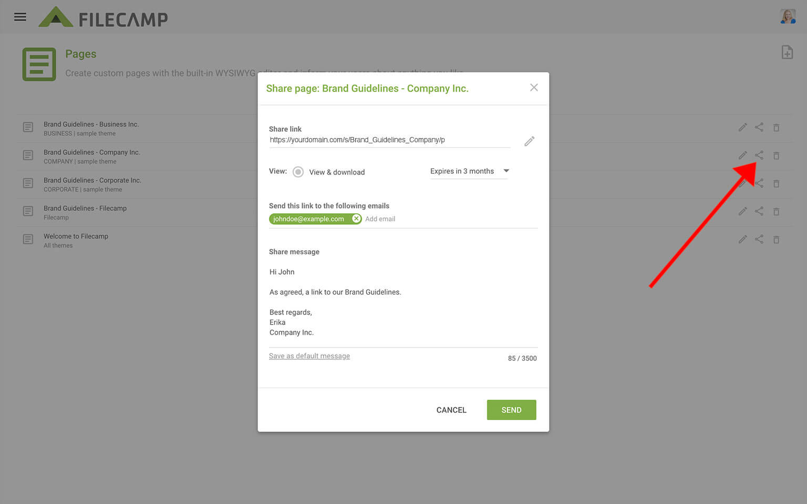Click the add new page icon

[x=787, y=52]
